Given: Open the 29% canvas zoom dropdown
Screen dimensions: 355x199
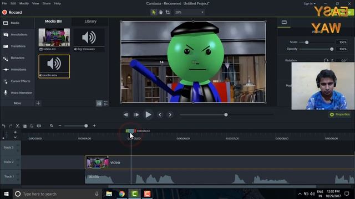Looking at the screenshot, I should 189,12.
